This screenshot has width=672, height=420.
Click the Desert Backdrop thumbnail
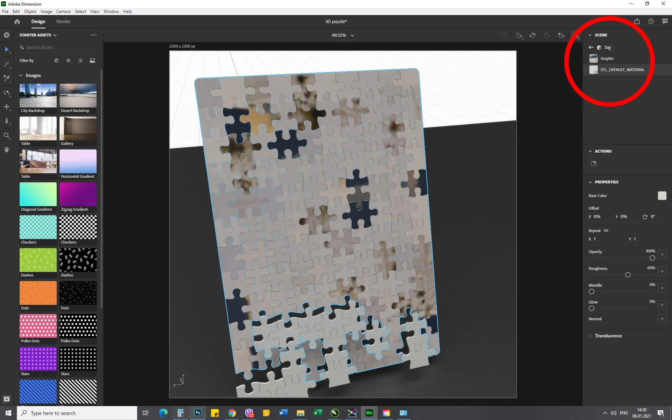click(78, 96)
